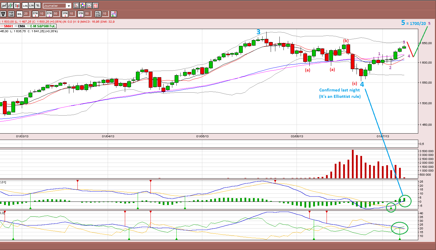Click the EMA 2 period field
This screenshot has width=436, height=250.
[x=56, y=14]
